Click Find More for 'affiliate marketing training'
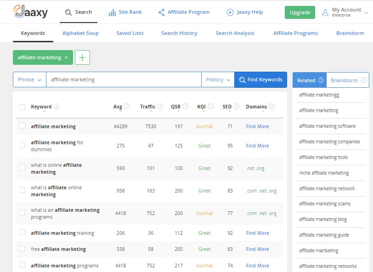This screenshot has width=373, height=272. point(257,233)
